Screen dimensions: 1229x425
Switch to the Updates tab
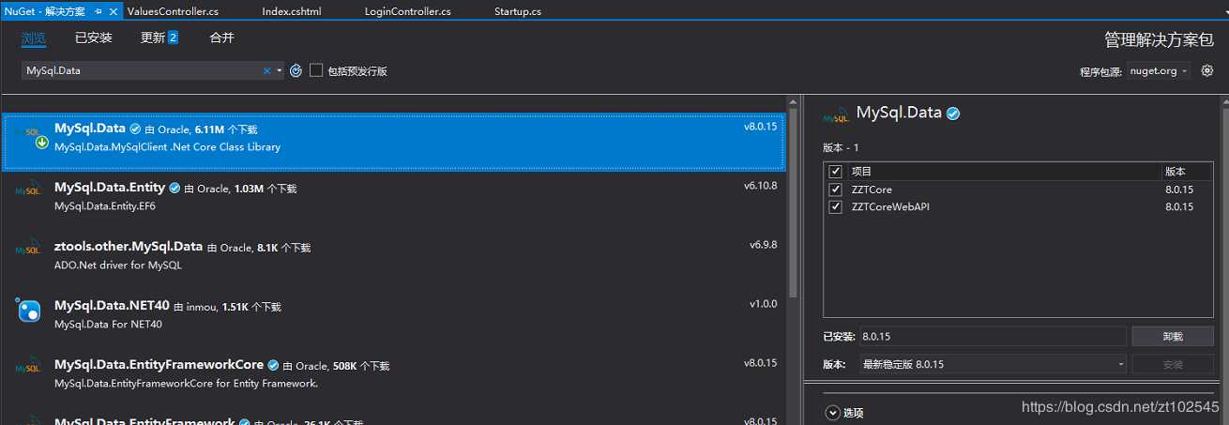point(159,38)
